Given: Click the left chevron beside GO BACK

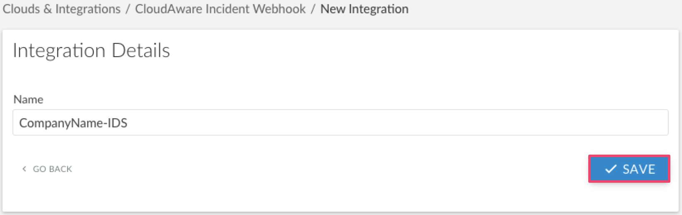Looking at the screenshot, I should (x=24, y=169).
